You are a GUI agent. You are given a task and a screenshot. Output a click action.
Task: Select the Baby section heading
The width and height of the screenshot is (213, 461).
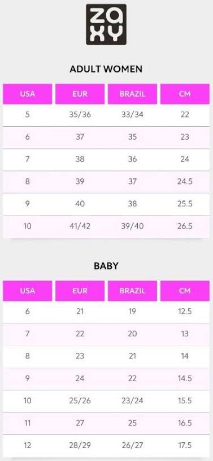pyautogui.click(x=106, y=266)
